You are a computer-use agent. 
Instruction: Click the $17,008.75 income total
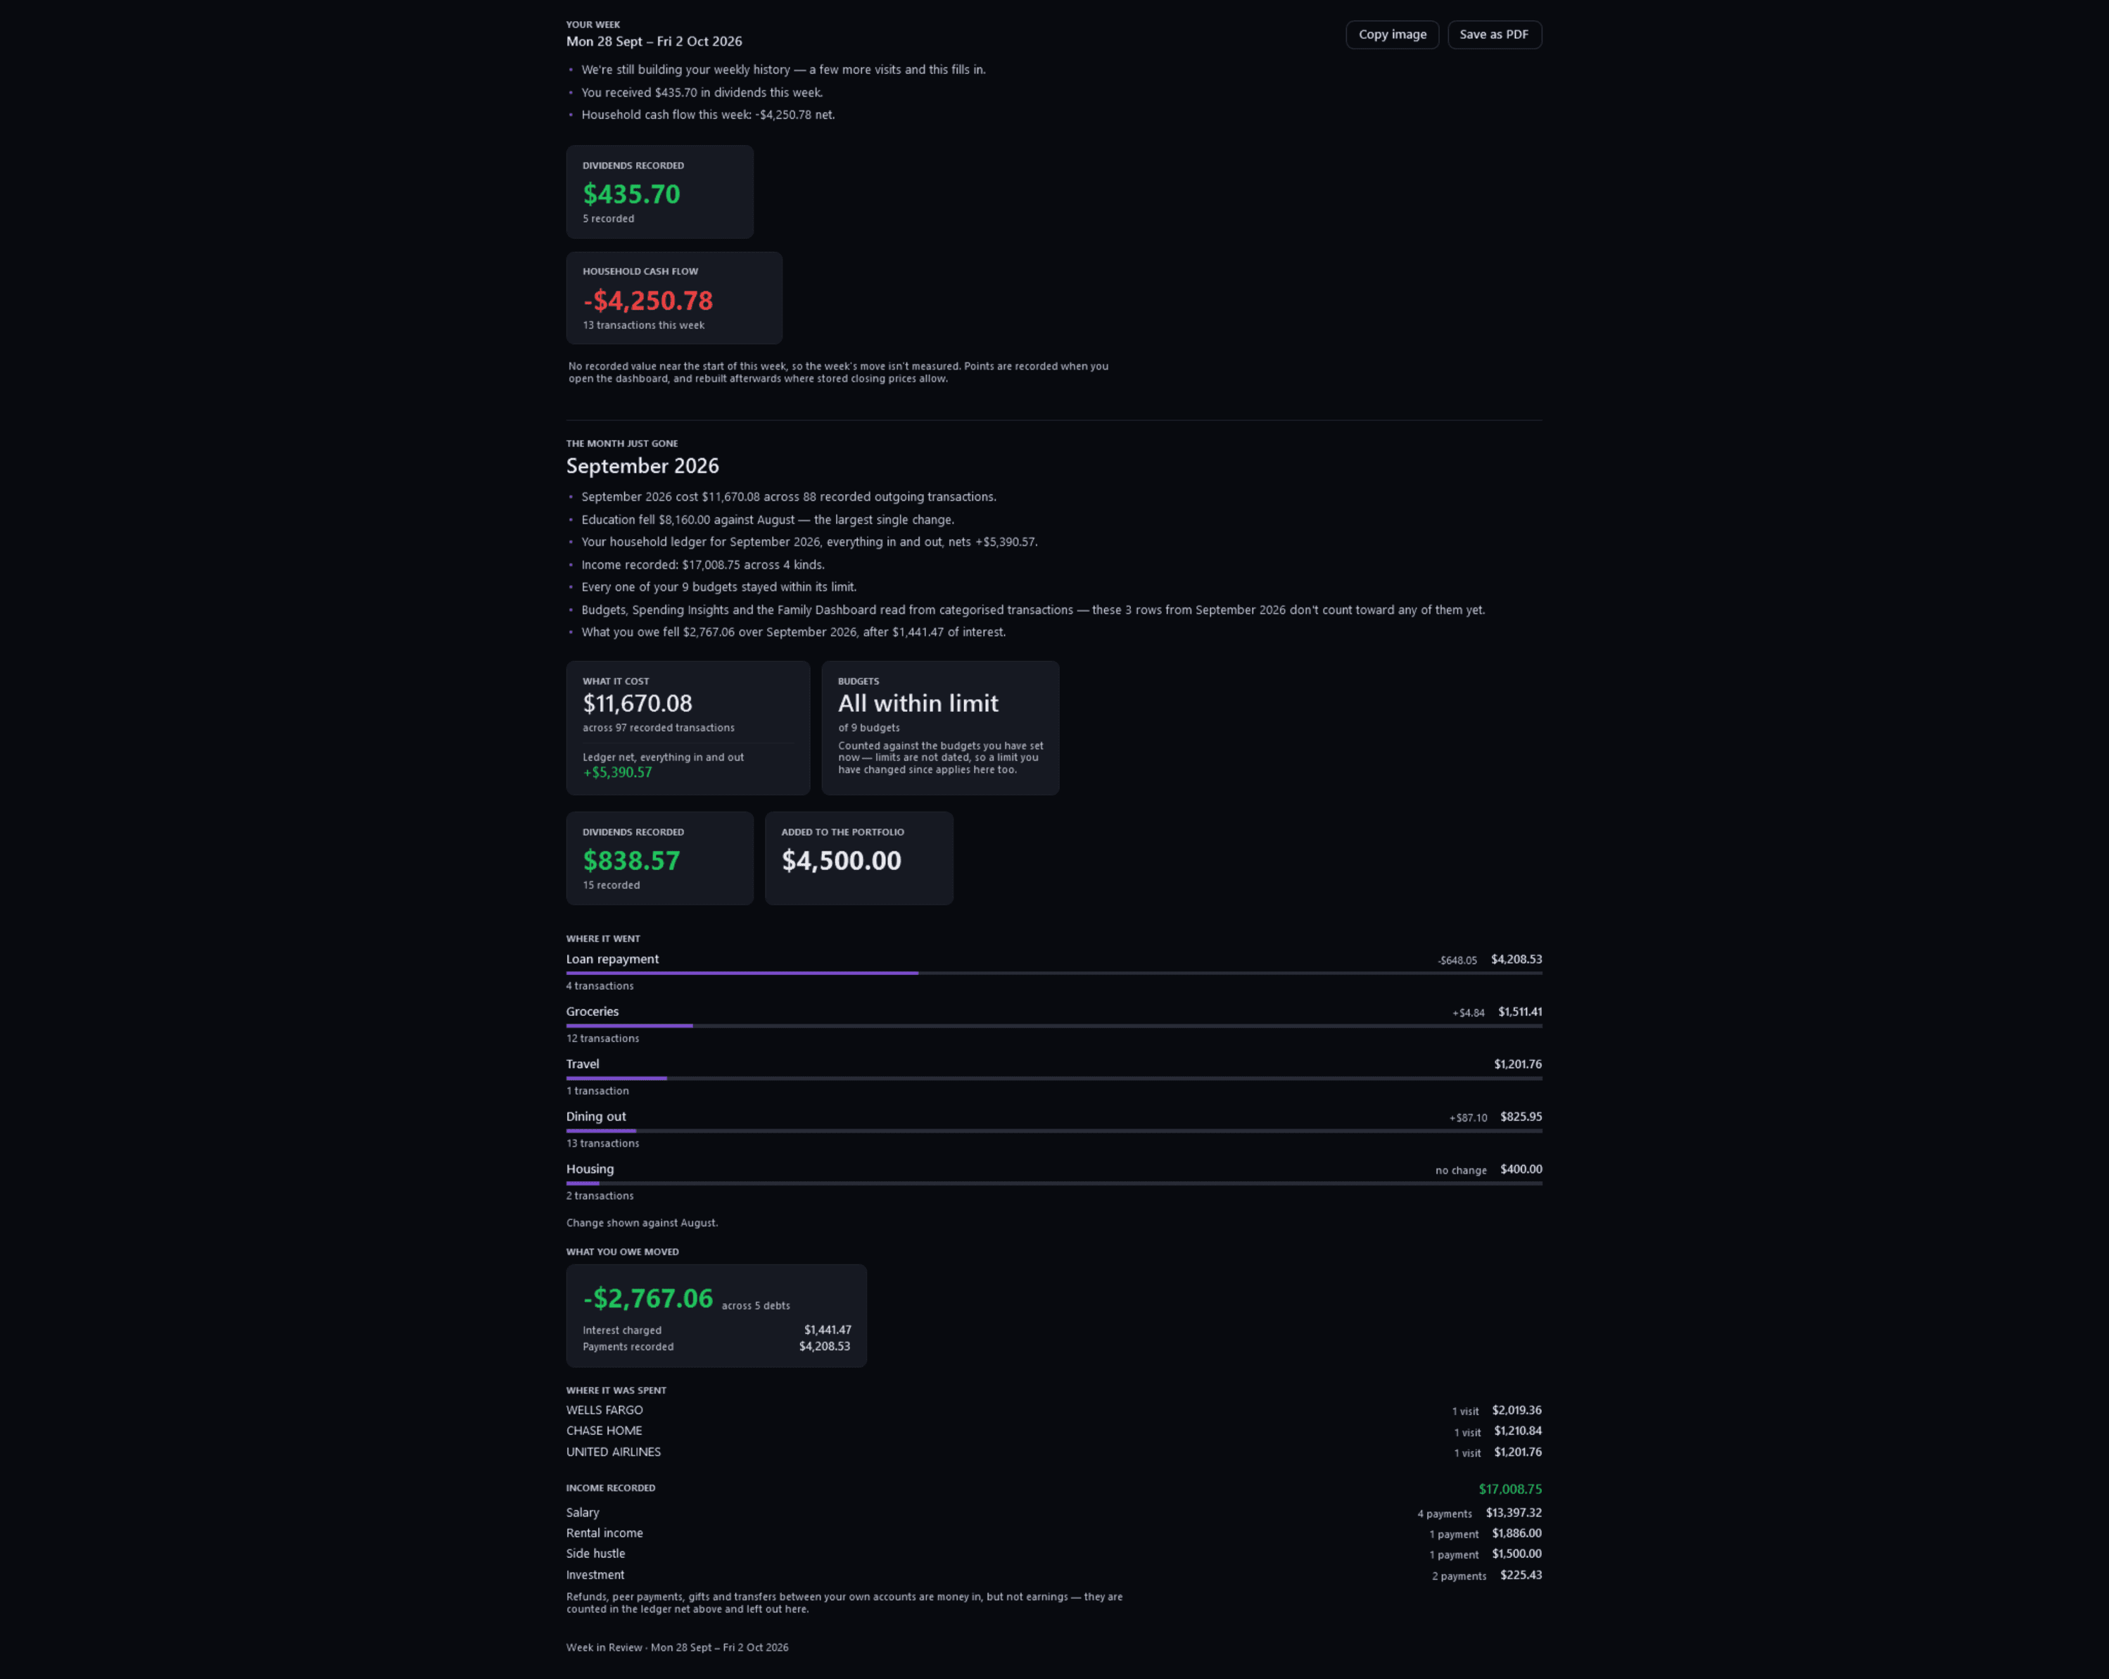[1509, 1489]
